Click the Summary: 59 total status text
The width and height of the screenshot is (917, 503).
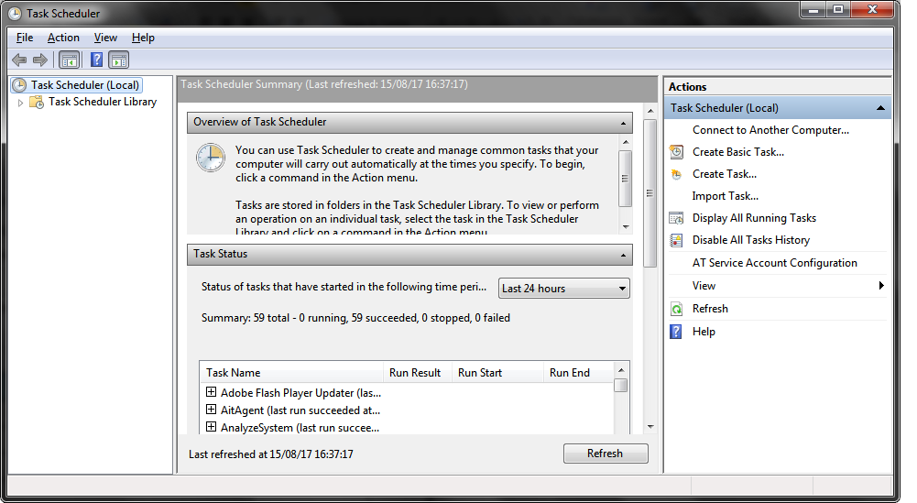point(355,318)
